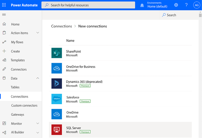The height and width of the screenshot is (138, 202).
Task: Open the Environments picker icon
Action: pyautogui.click(x=142, y=5)
